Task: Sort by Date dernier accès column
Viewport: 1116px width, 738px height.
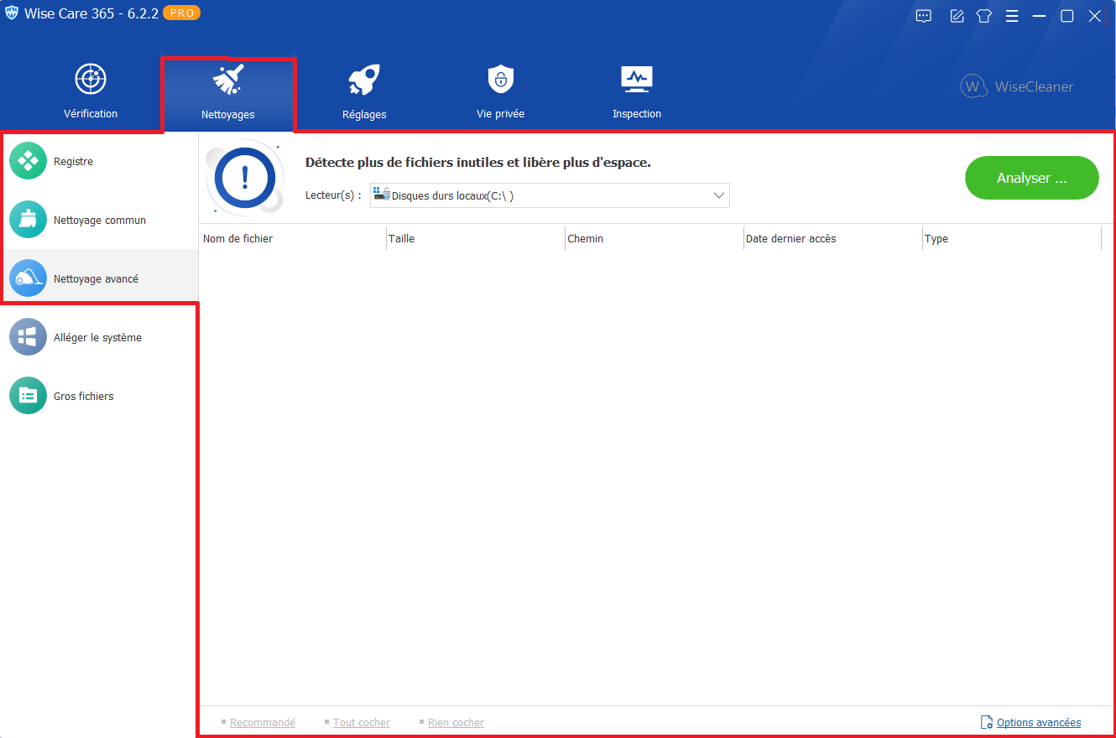Action: pos(833,239)
